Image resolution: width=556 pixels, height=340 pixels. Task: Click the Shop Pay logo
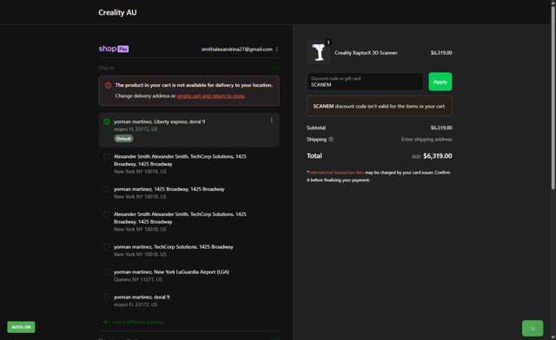click(x=114, y=49)
